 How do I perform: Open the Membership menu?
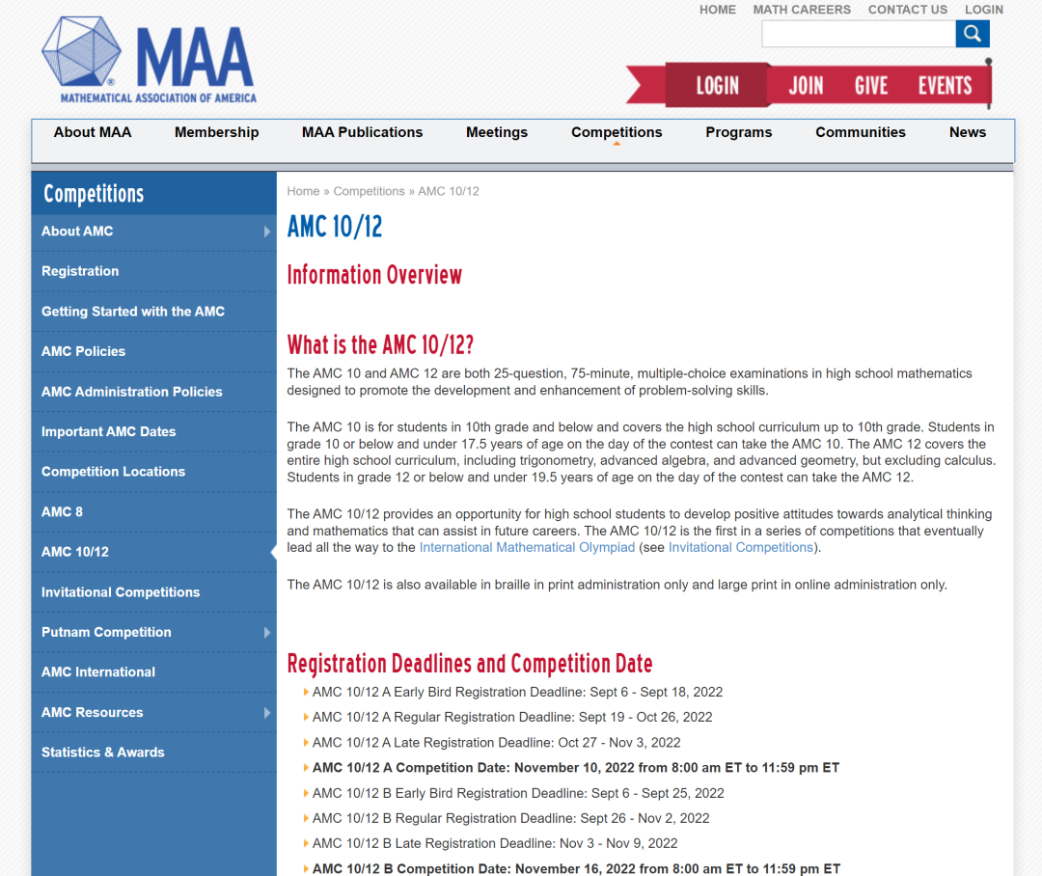(217, 132)
